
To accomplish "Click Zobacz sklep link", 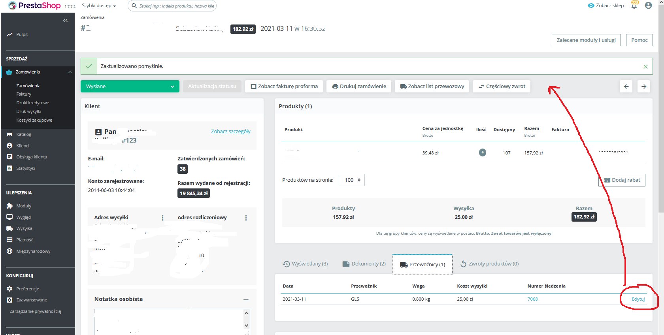I will [x=606, y=6].
